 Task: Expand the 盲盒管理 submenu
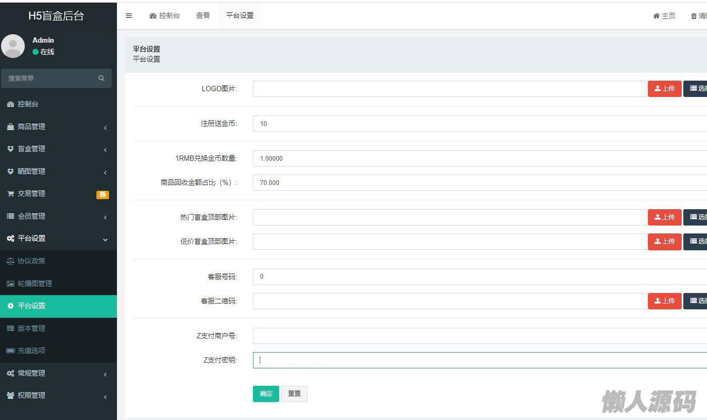[58, 149]
